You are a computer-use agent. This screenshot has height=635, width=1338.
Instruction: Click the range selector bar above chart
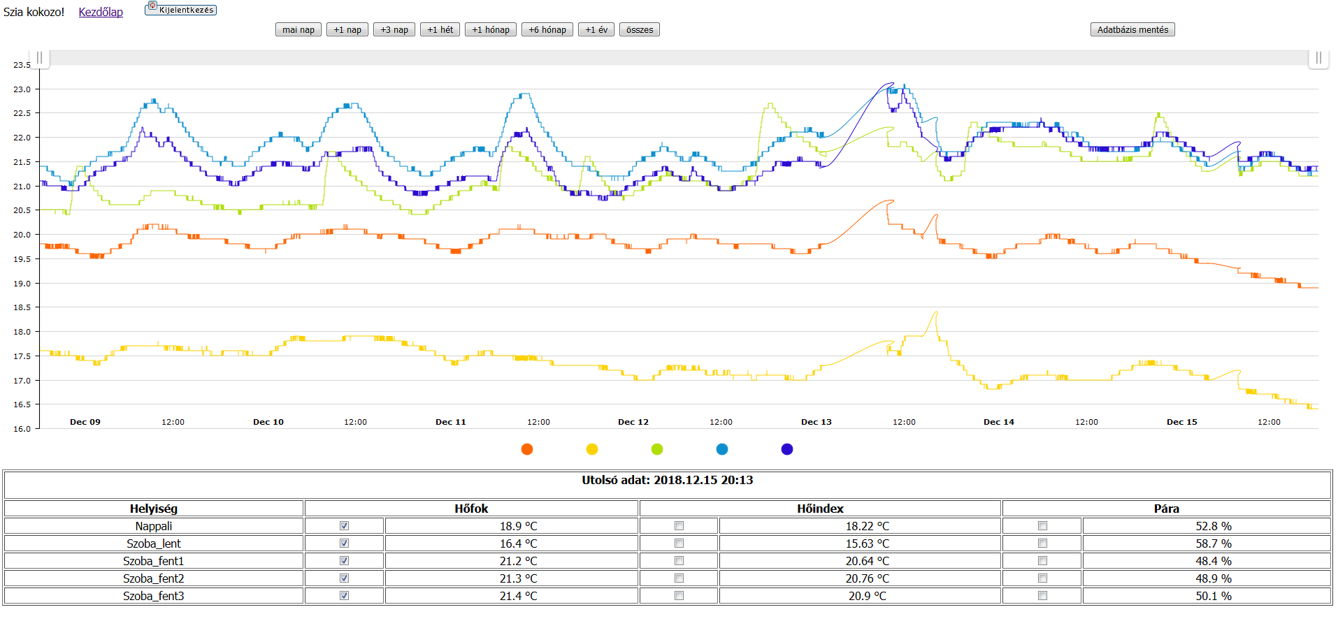(679, 58)
